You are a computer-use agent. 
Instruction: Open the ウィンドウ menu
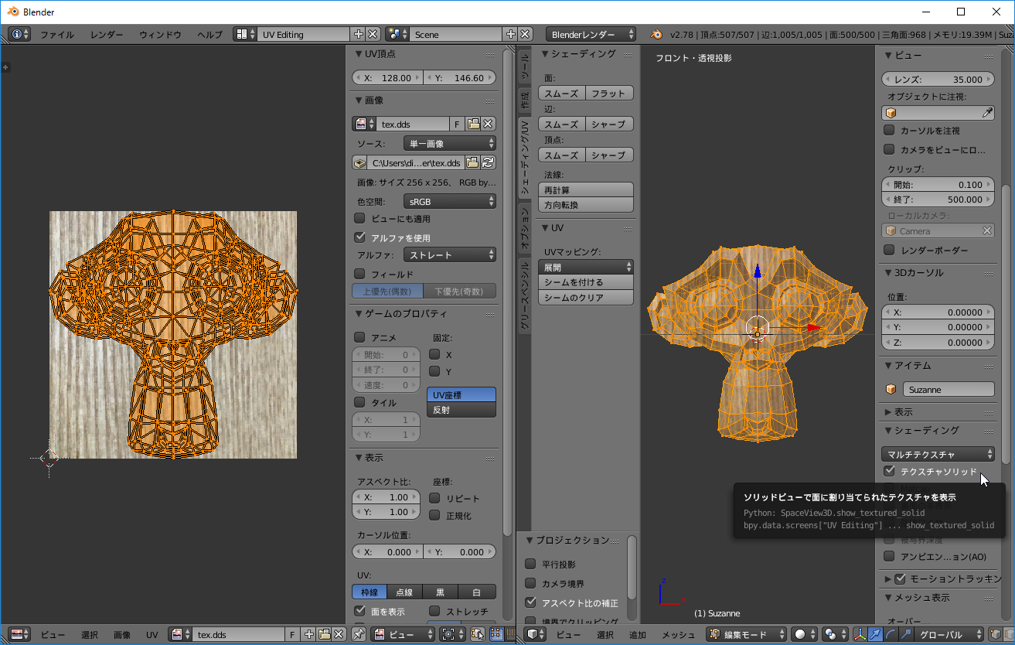160,34
